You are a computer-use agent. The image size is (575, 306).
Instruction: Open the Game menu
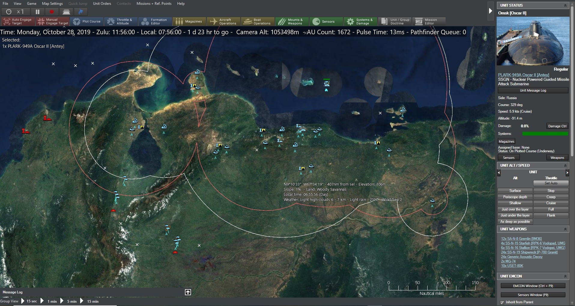(x=32, y=4)
